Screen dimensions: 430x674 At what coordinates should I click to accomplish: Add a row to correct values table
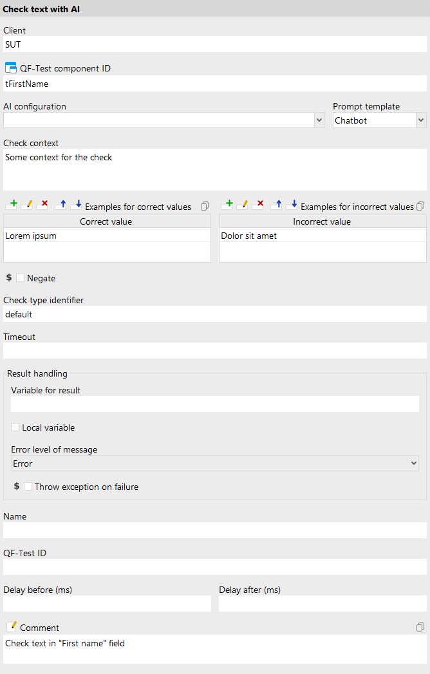(11, 205)
